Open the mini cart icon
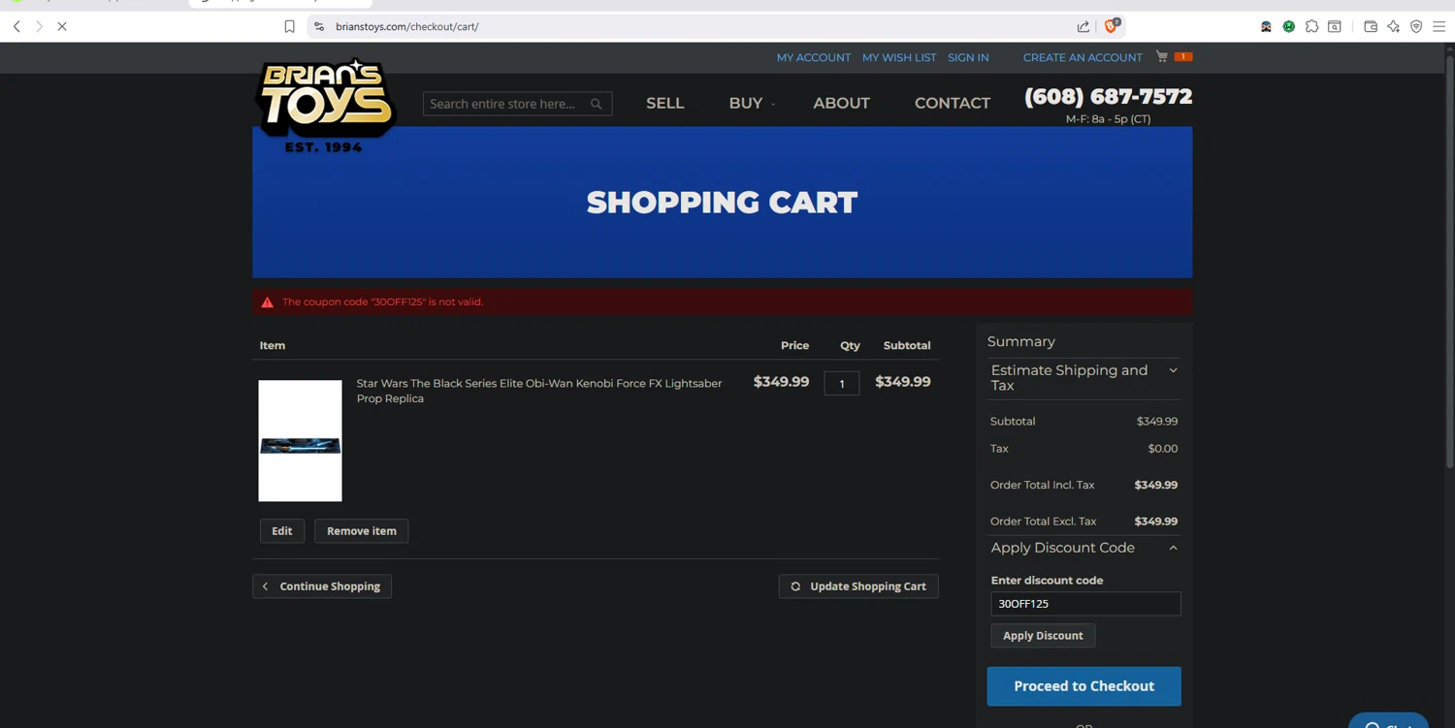This screenshot has height=728, width=1455. pos(1162,56)
